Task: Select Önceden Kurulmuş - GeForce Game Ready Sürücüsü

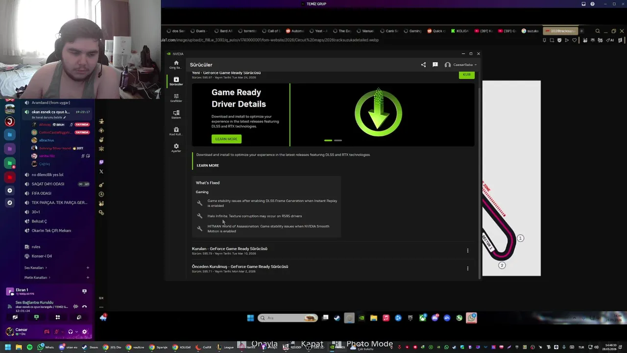Action: point(240,267)
